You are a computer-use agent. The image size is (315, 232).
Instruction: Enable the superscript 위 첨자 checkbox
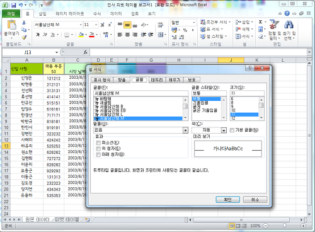[98, 149]
